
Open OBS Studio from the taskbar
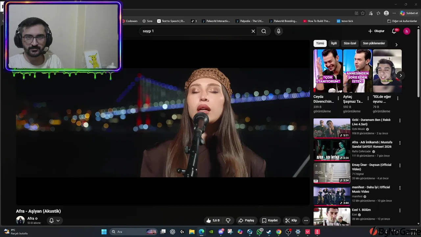pyautogui.click(x=288, y=232)
